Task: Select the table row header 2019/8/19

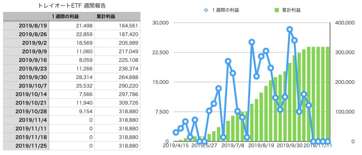Action: (x=26, y=25)
